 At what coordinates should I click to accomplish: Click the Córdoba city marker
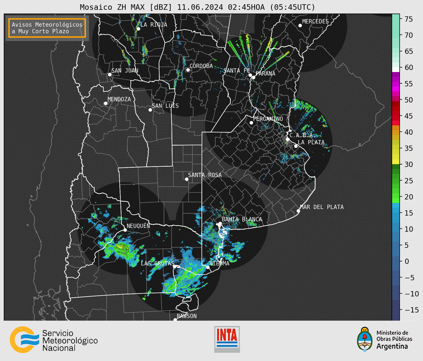coord(188,70)
